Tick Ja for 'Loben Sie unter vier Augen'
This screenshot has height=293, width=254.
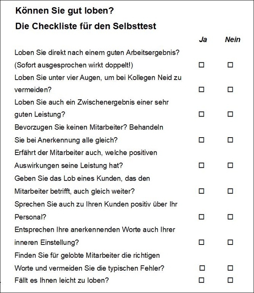(201, 89)
